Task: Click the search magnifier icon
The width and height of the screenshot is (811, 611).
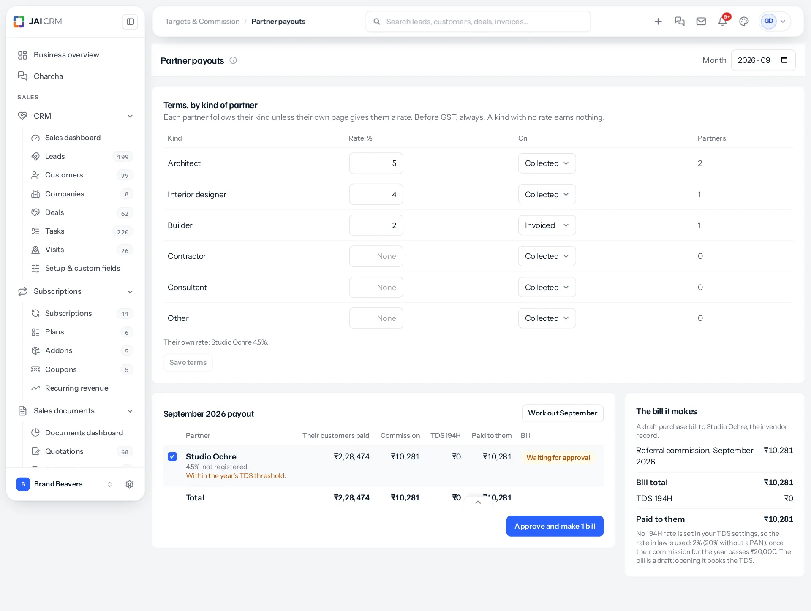Action: 377,22
